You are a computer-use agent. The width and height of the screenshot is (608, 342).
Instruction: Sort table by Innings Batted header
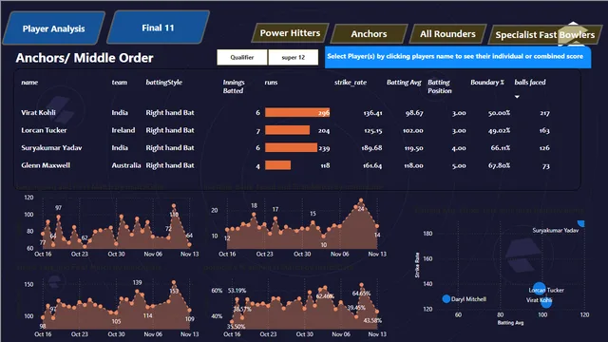tap(234, 86)
